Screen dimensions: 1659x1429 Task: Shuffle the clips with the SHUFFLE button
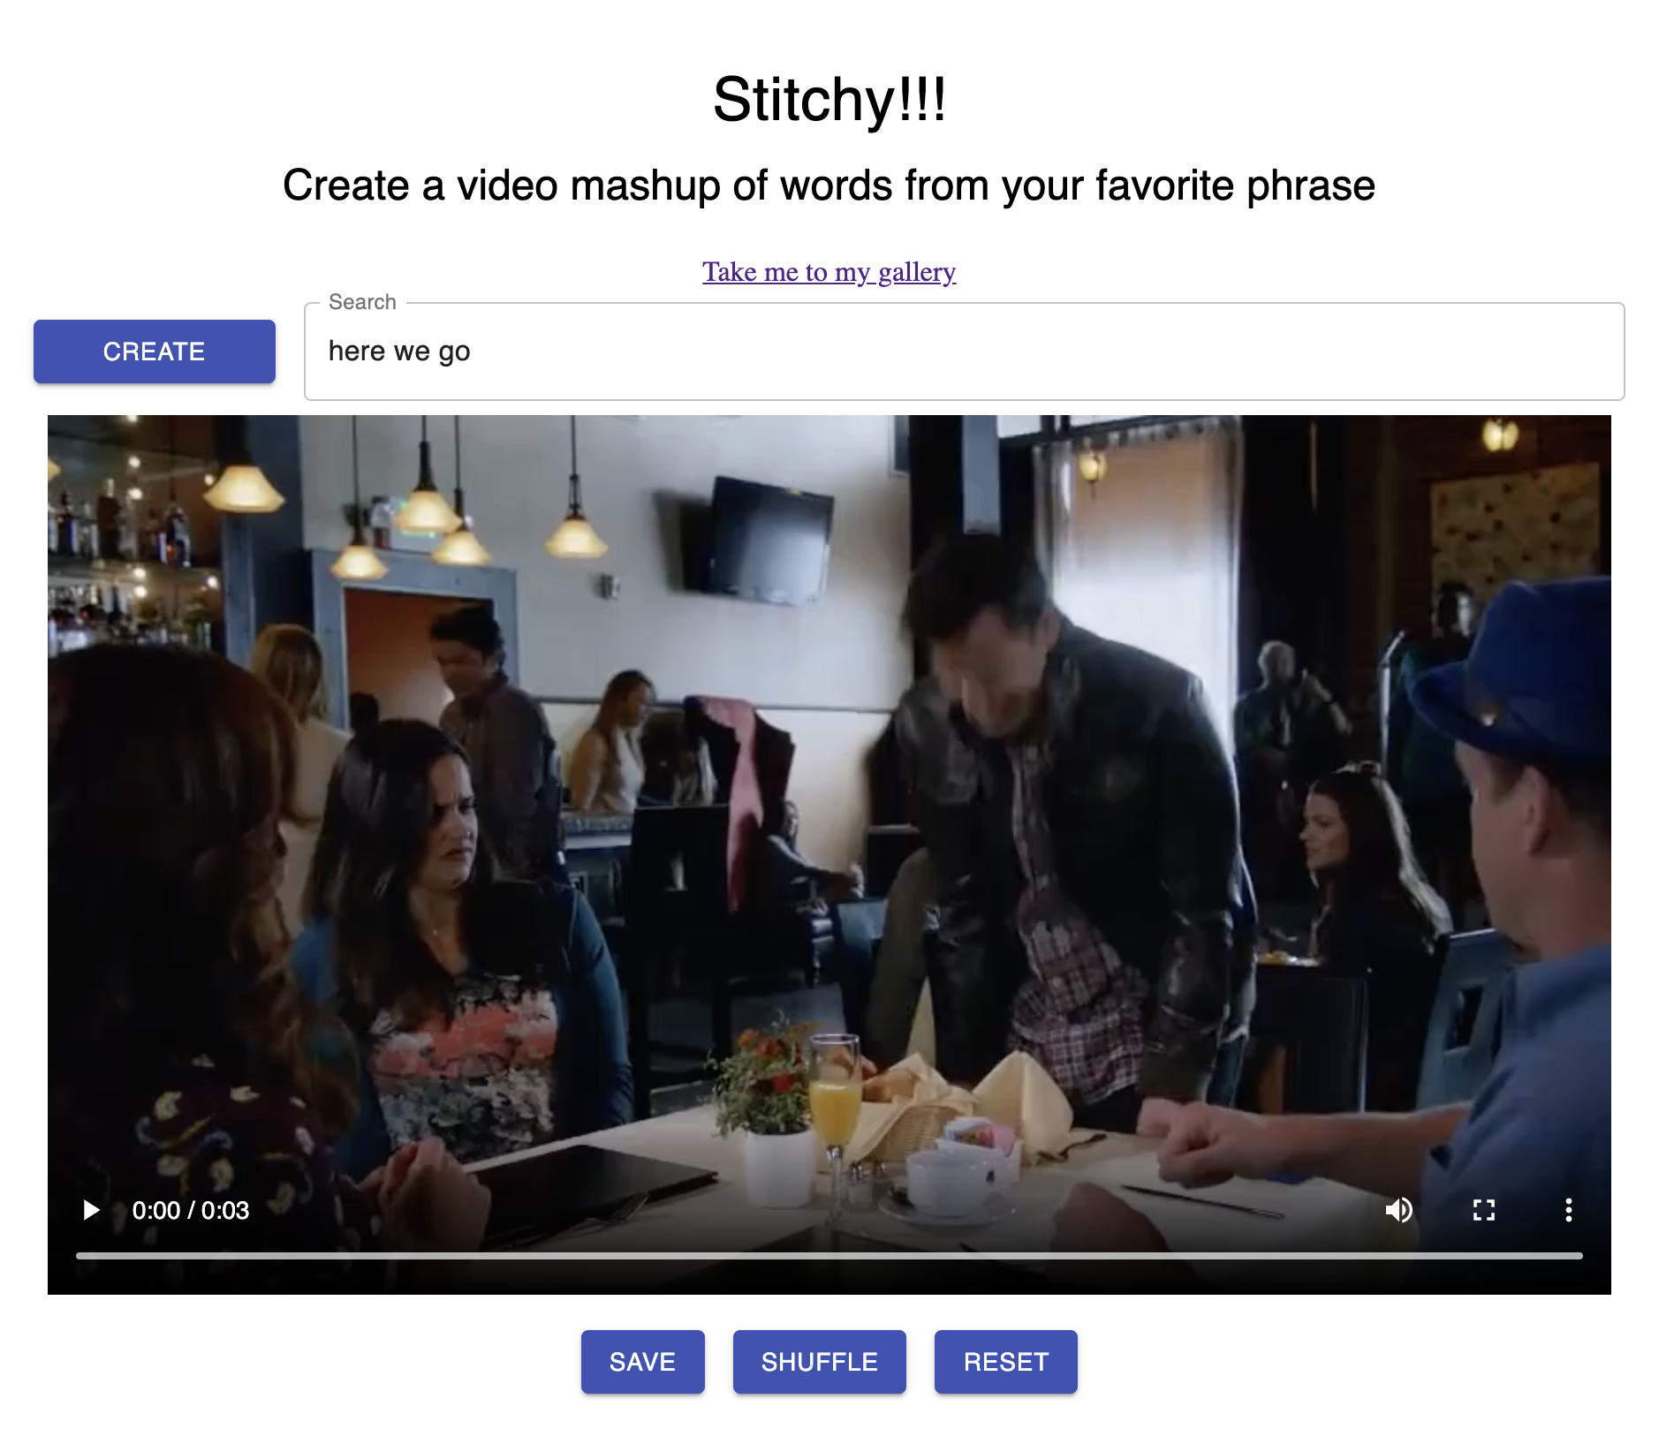[820, 1362]
